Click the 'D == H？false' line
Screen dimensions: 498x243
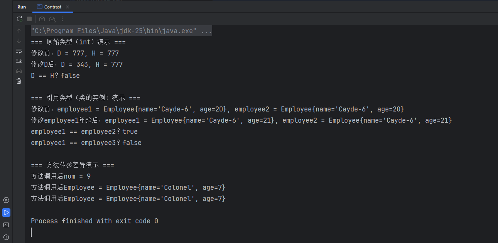(x=55, y=76)
